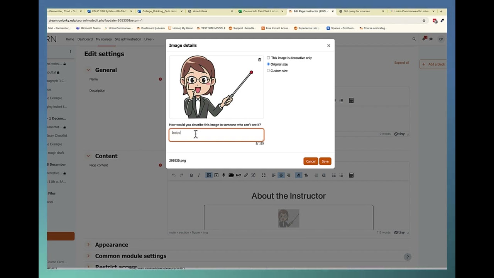Screen dimensions: 494x278
Task: Click the insert link icon in content toolbar
Action: point(246,175)
